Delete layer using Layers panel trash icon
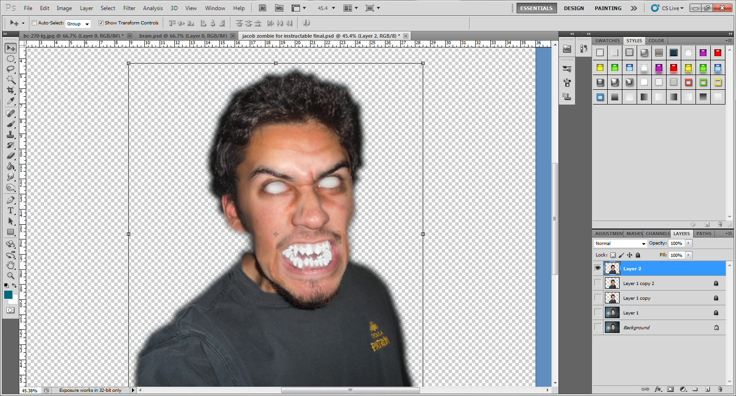The image size is (736, 396). 720,389
